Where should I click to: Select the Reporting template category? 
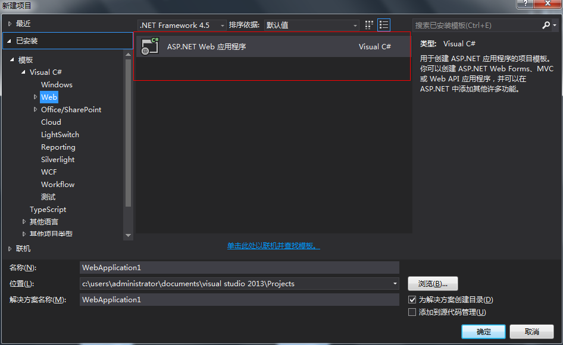tap(58, 147)
